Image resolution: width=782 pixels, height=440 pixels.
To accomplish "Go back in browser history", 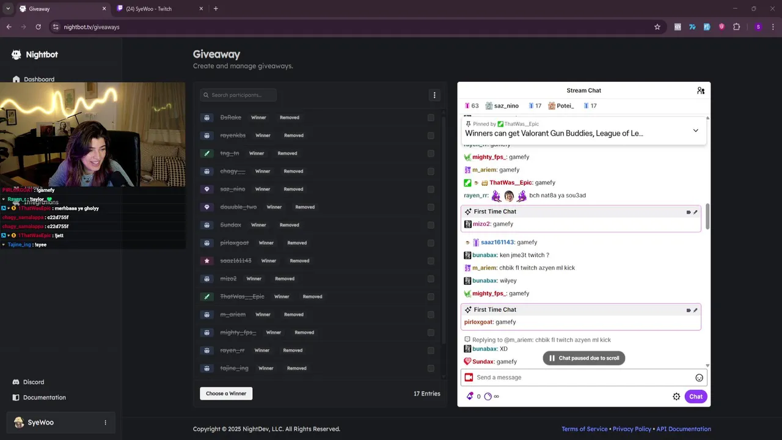I will click(x=9, y=27).
